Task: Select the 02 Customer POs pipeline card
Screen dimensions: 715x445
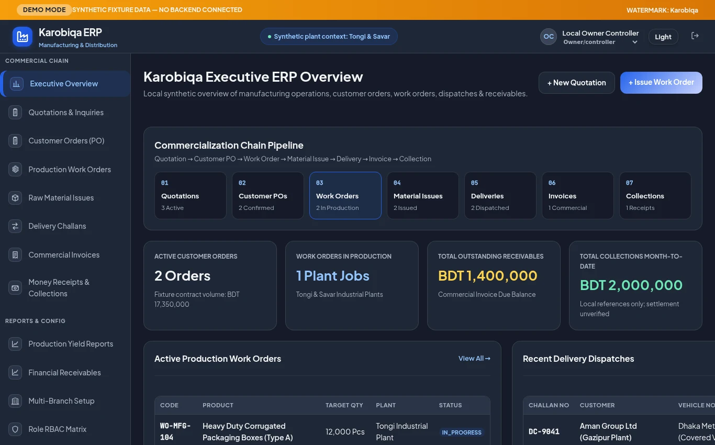Action: [x=268, y=195]
